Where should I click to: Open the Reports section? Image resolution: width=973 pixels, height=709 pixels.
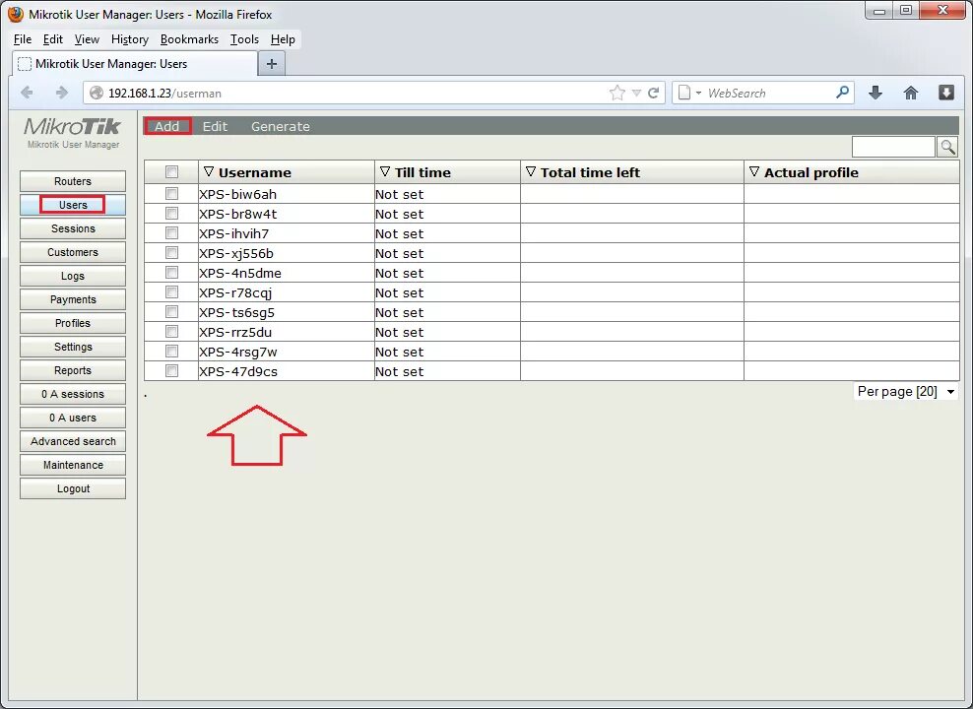(73, 369)
